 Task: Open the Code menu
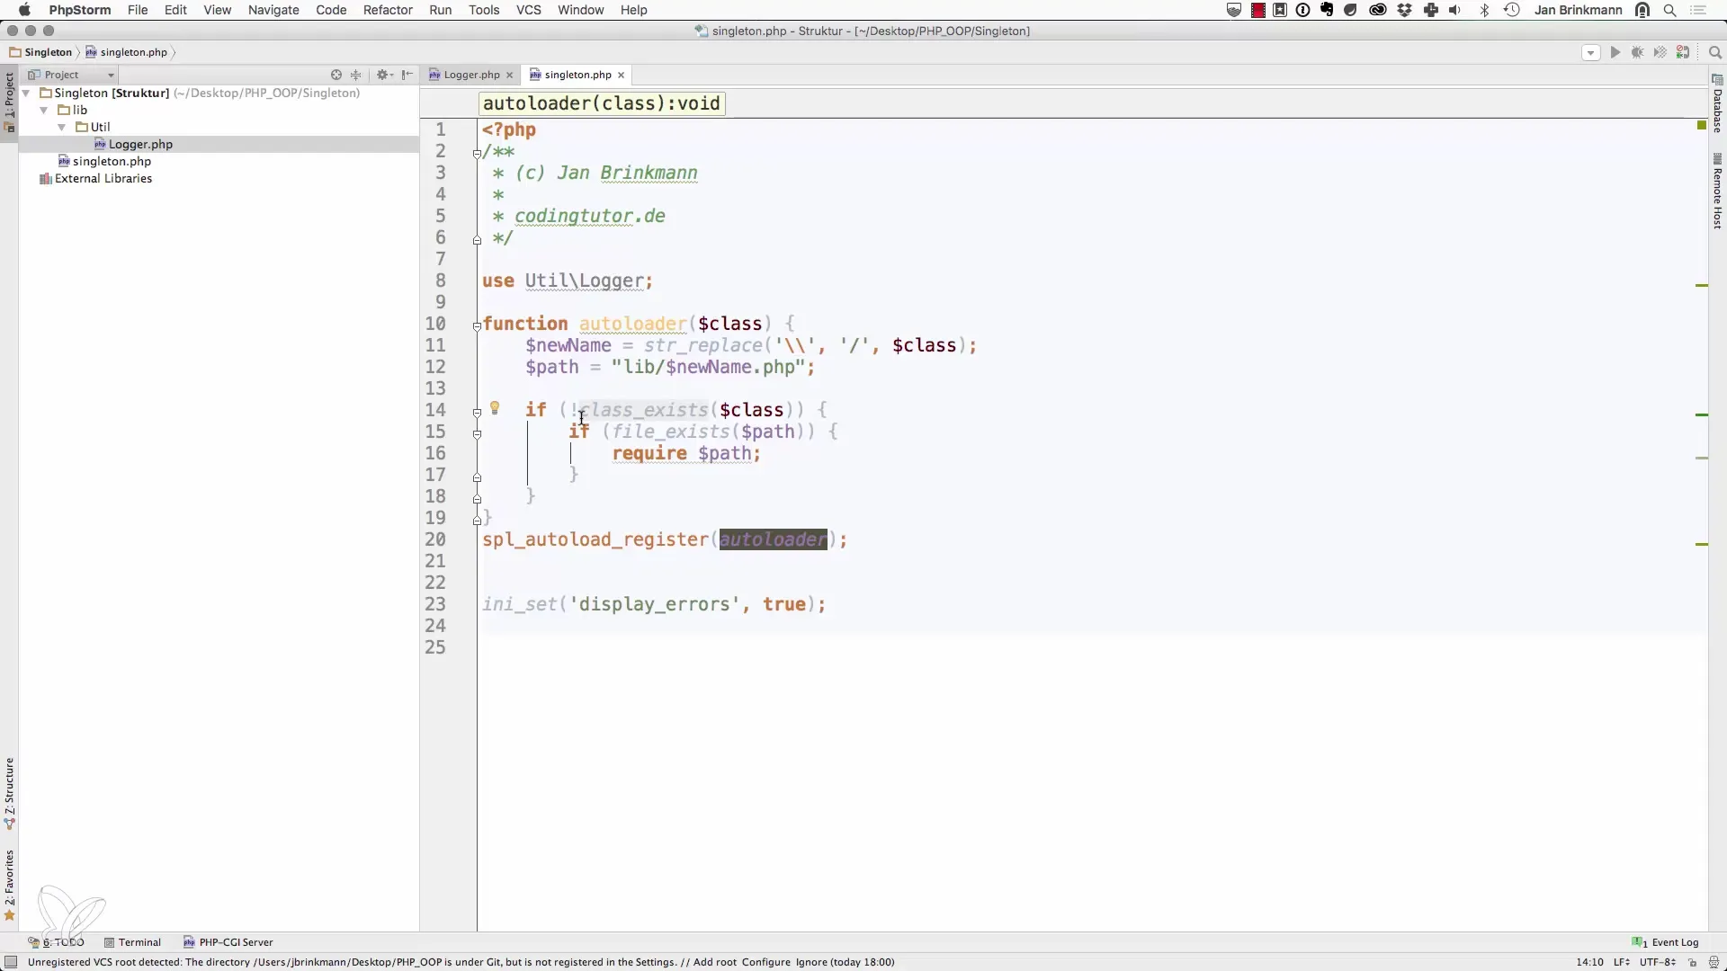(x=331, y=10)
